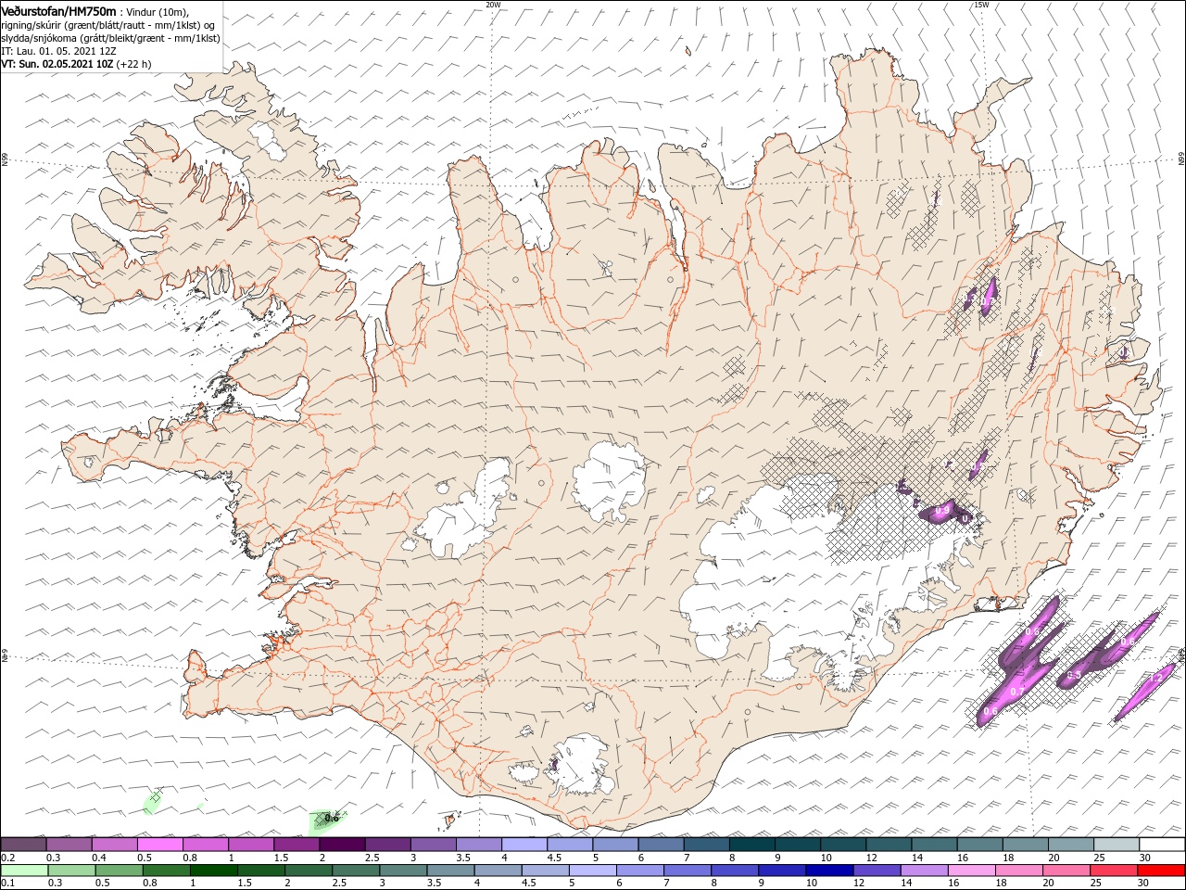Viewport: 1186px width, 890px height.
Task: Select upper legend swatch starting at 0.8
Action: click(205, 845)
